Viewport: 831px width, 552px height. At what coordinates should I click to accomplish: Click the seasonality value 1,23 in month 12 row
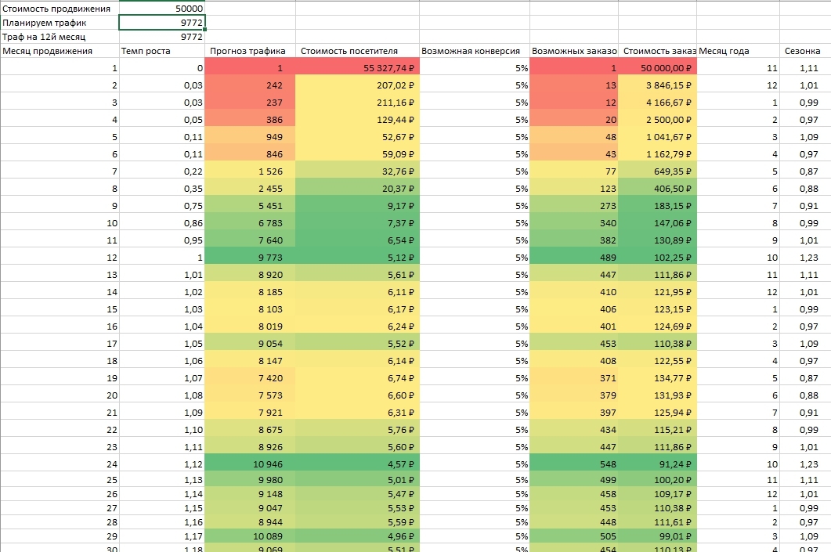coord(805,258)
